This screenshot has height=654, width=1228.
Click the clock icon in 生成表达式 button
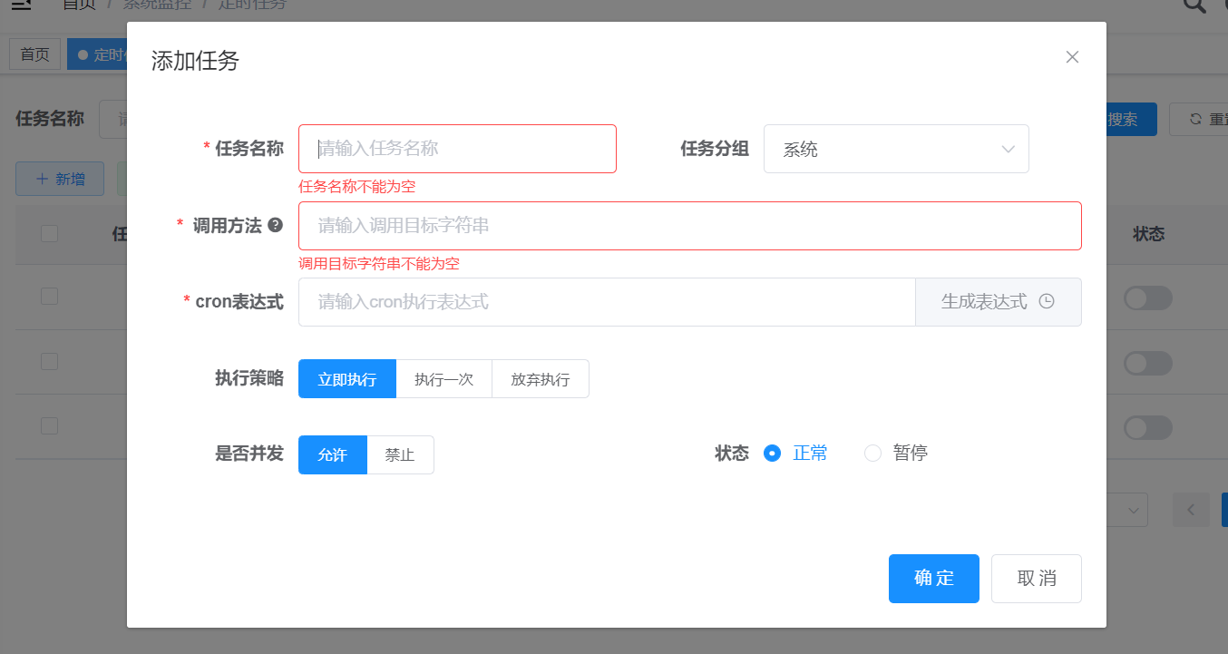(x=1047, y=301)
